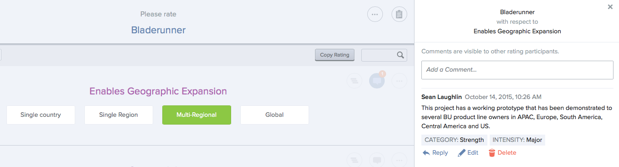Open the more options ellipsis beside Bladerunner
Screen dimensions: 619x167
coord(375,15)
